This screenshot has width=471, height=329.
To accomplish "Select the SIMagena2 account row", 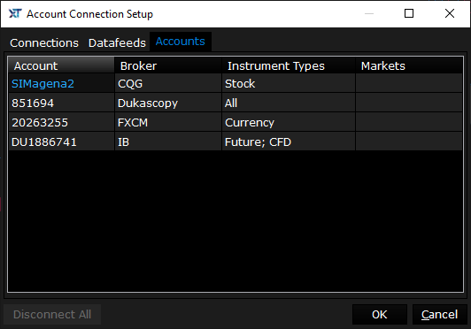I will [x=235, y=83].
